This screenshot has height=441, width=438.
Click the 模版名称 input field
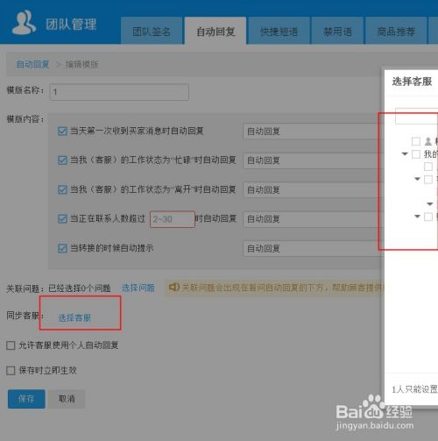[119, 92]
